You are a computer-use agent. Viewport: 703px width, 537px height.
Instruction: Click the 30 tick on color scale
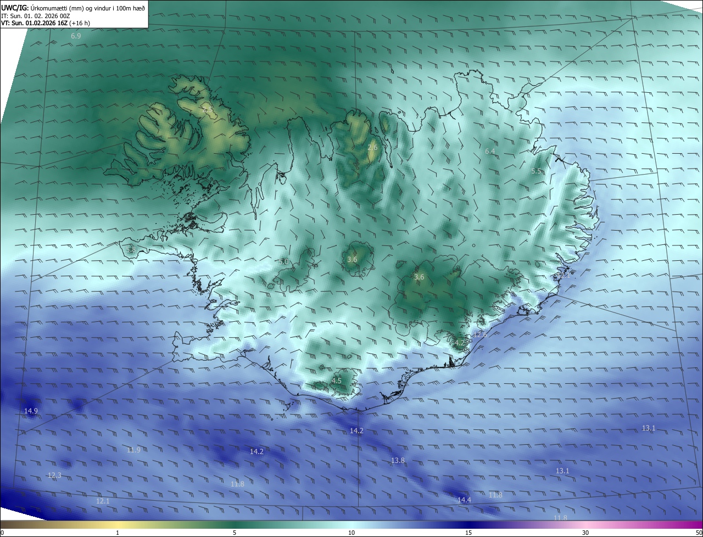point(585,533)
